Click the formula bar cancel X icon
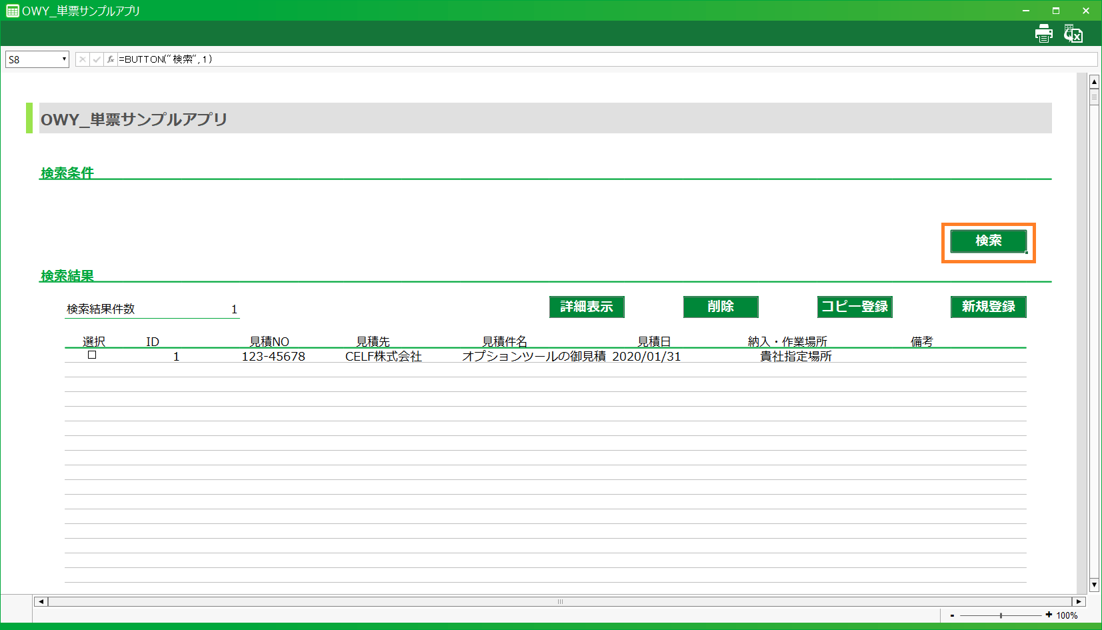 click(83, 59)
